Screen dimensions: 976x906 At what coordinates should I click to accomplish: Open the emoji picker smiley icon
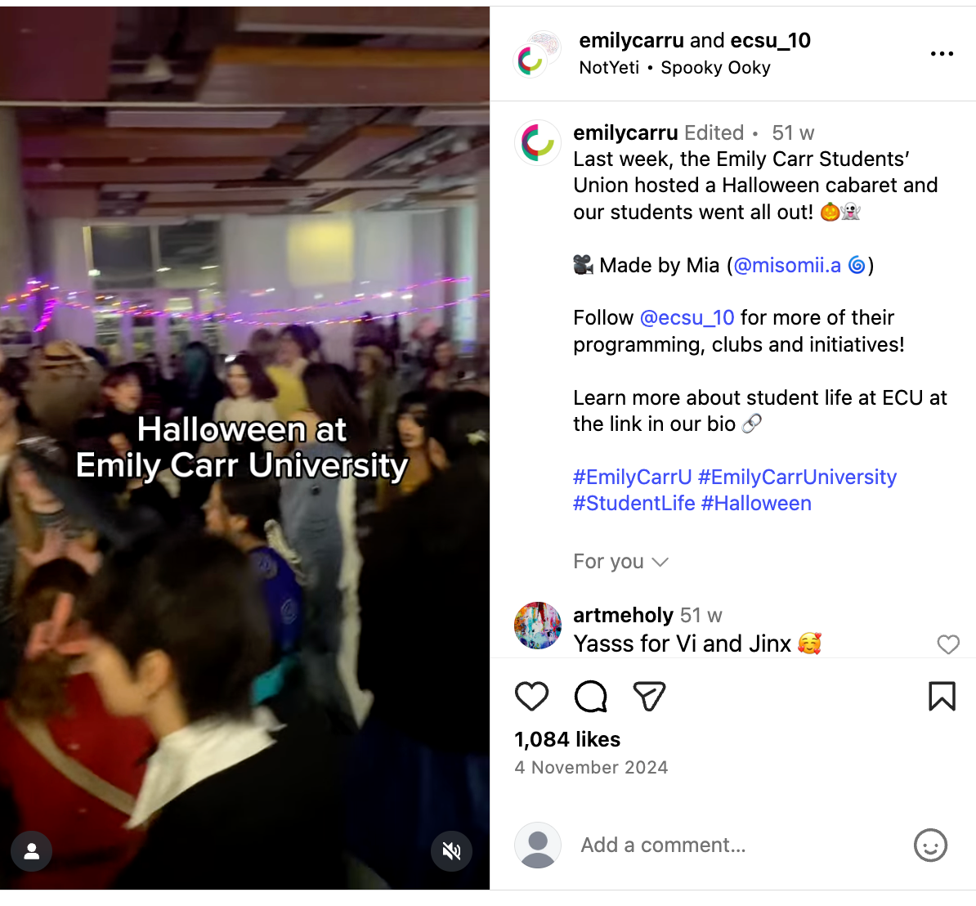[x=930, y=845]
